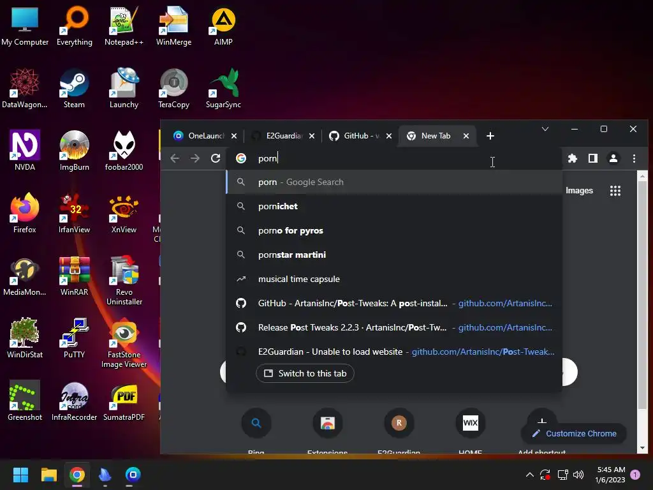Viewport: 653px width, 490px height.
Task: Open the Launchy desktop shortcut
Action: tap(124, 88)
